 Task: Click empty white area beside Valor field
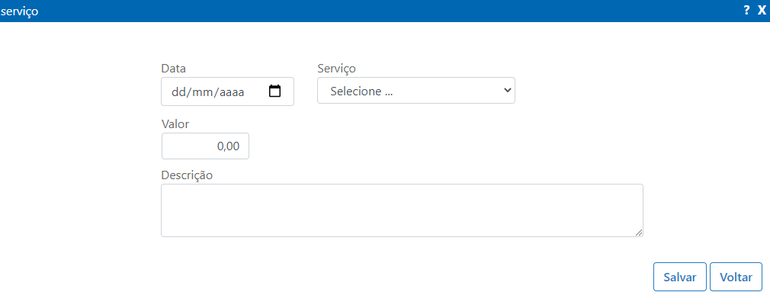point(442,146)
